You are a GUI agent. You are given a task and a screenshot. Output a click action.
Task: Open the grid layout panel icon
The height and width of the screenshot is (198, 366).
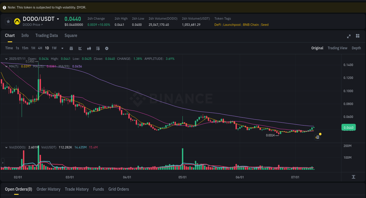click(358, 36)
